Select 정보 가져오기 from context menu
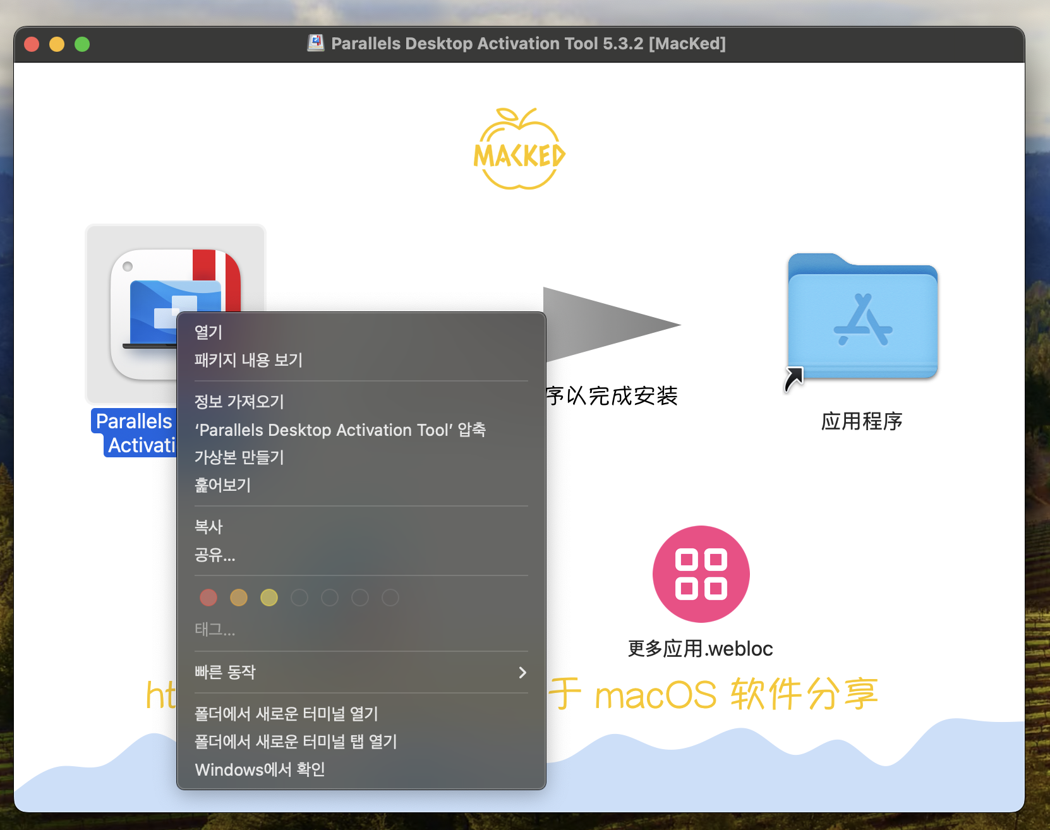The width and height of the screenshot is (1050, 830). pyautogui.click(x=361, y=402)
